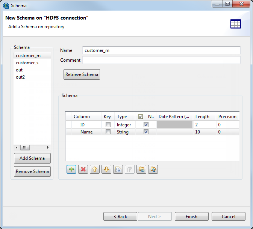This screenshot has height=229, width=253.
Task: Click the green plus add column icon
Action: click(x=71, y=169)
